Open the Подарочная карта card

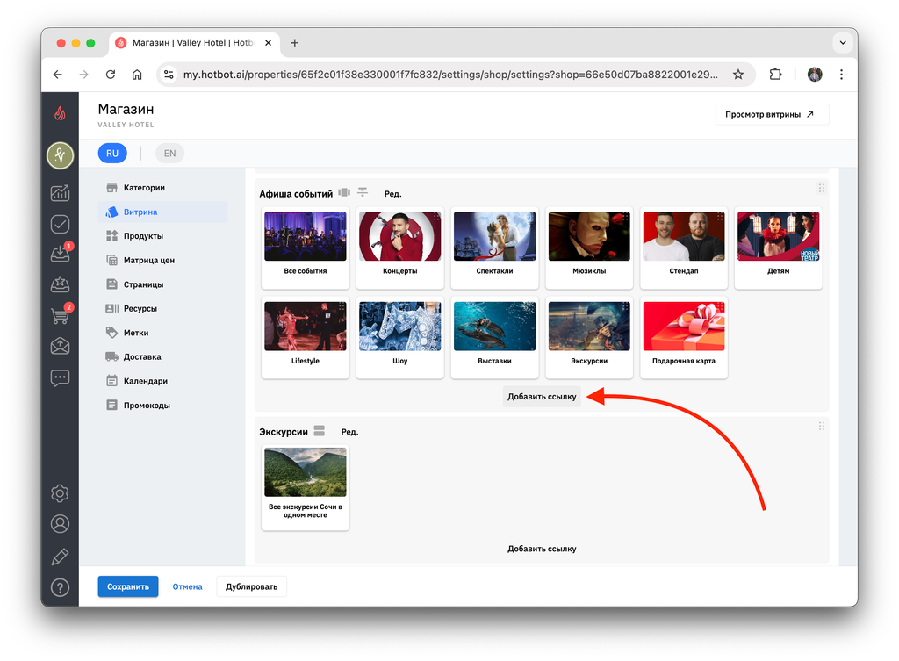[684, 338]
